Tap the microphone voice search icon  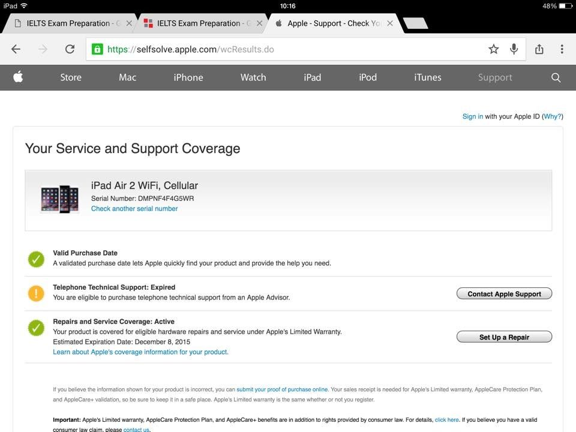tap(514, 49)
